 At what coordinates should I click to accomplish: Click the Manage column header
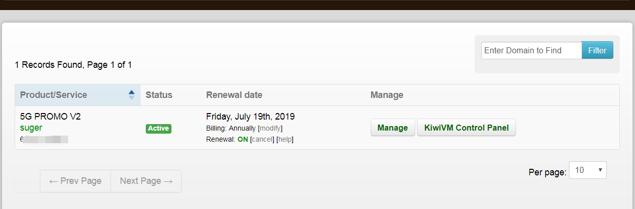pos(387,95)
